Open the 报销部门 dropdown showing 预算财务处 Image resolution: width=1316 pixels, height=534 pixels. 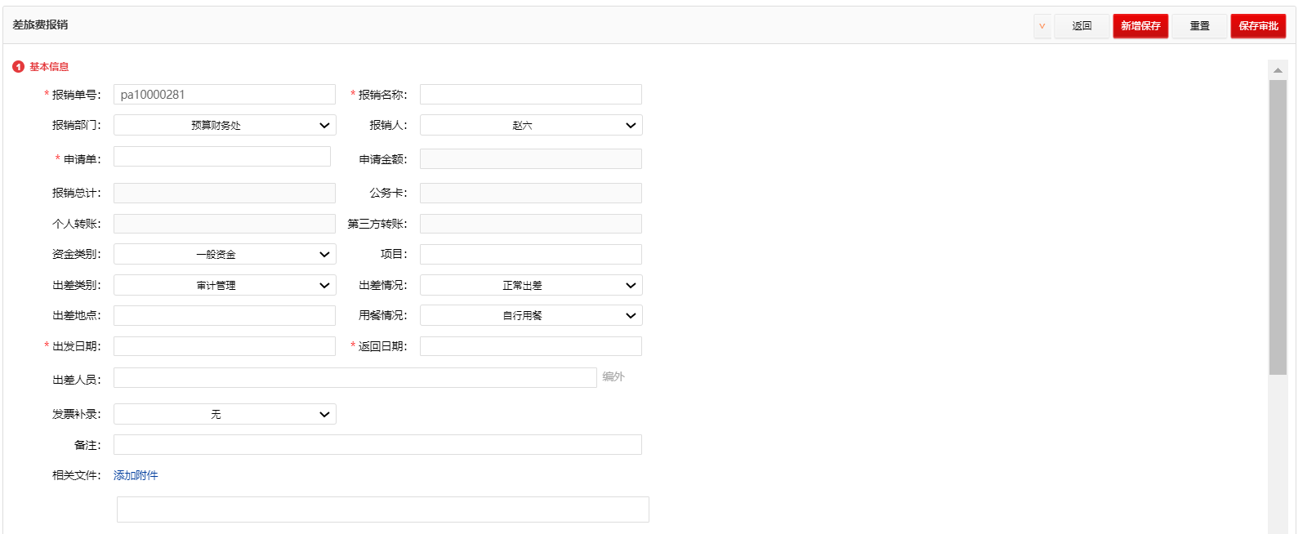coord(225,125)
